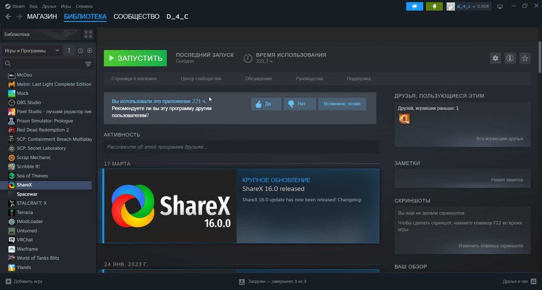Screen dimensions: 542x290
Task: Open ShareX 16.0 released headline
Action: pyautogui.click(x=273, y=189)
